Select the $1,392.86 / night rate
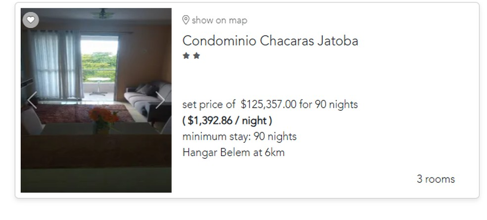487x220 pixels. coord(227,120)
